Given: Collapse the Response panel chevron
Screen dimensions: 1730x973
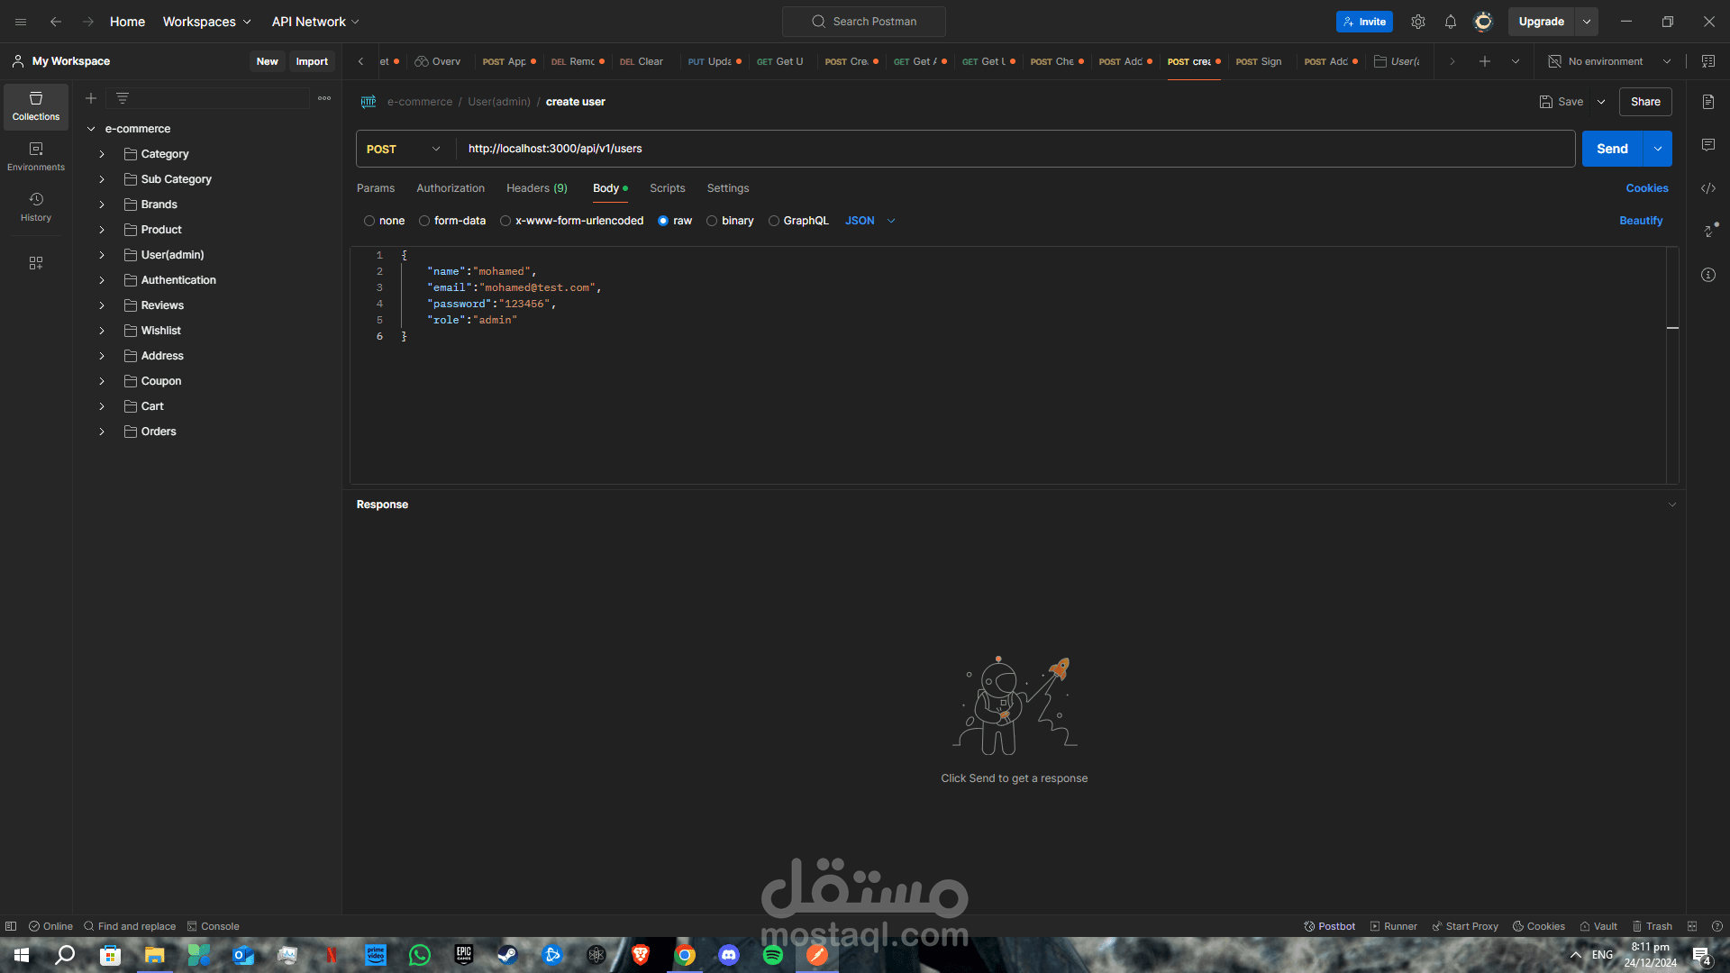Looking at the screenshot, I should coord(1672,505).
